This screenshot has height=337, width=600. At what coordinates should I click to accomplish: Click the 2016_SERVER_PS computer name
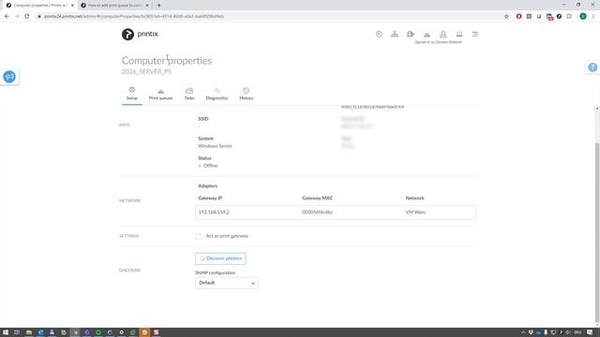click(x=146, y=72)
